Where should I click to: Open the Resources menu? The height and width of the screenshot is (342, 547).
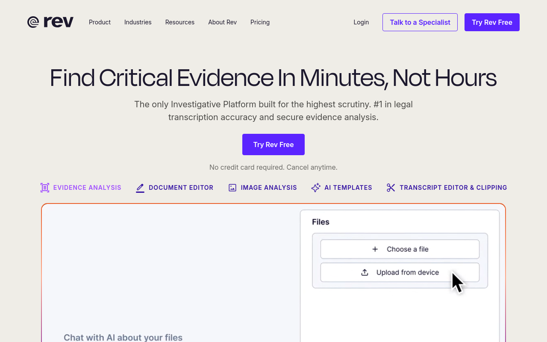[x=180, y=22]
